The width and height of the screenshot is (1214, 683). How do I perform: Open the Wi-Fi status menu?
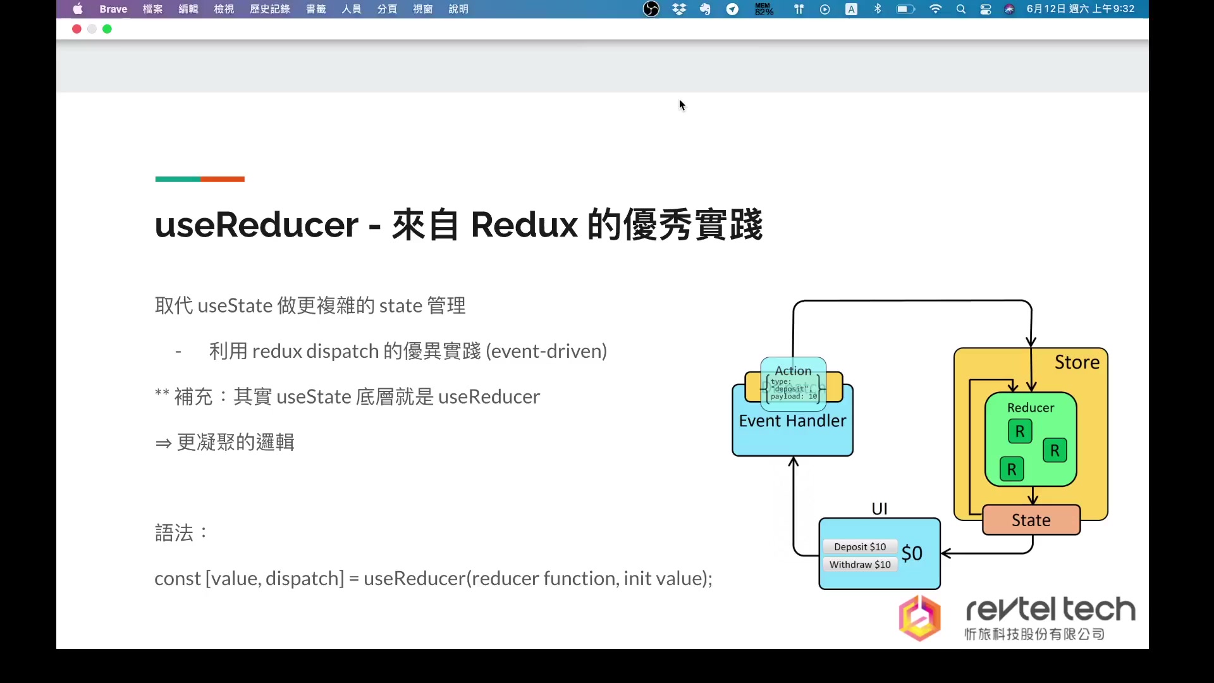click(936, 9)
